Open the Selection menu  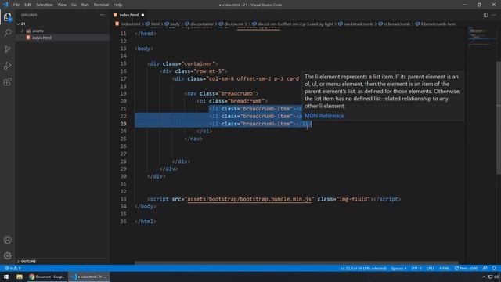click(45, 5)
